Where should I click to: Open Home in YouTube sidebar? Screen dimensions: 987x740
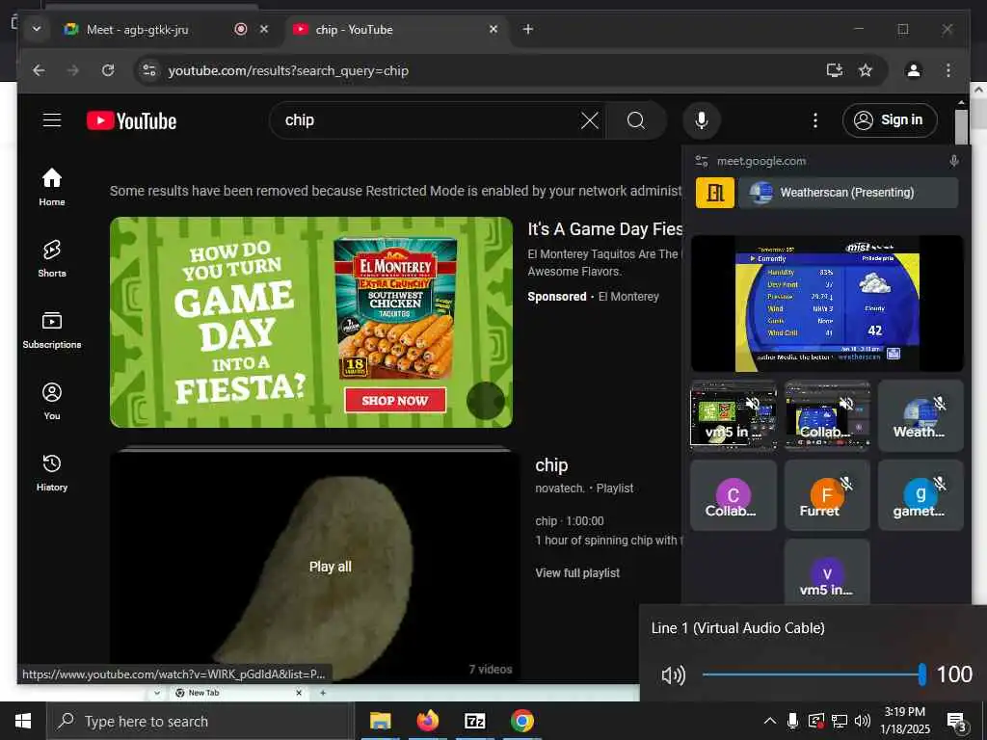coord(52,187)
